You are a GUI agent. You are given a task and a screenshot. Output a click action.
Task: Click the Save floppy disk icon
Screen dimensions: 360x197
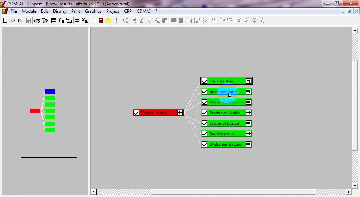pyautogui.click(x=28, y=20)
